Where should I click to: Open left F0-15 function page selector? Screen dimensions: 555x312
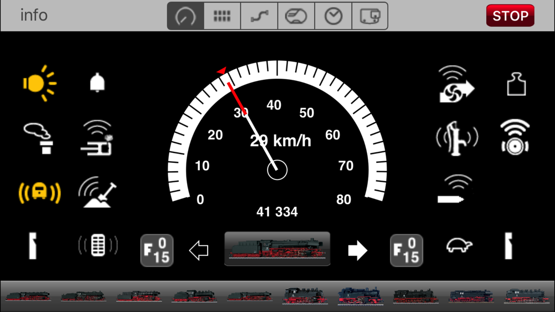(x=157, y=250)
